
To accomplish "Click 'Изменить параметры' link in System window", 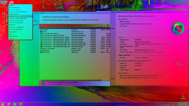I will click(x=178, y=64).
